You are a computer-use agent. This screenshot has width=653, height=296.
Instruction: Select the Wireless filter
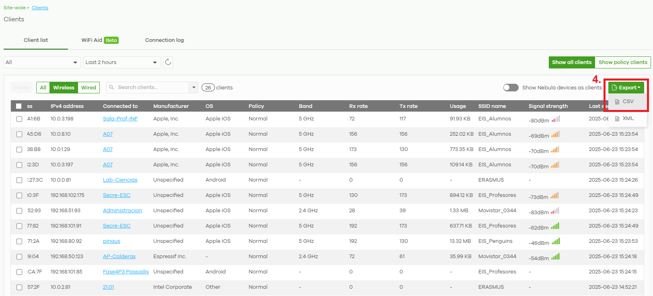coord(64,87)
